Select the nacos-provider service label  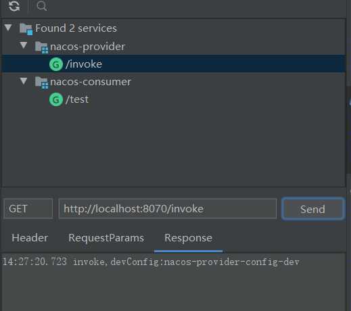(x=87, y=47)
